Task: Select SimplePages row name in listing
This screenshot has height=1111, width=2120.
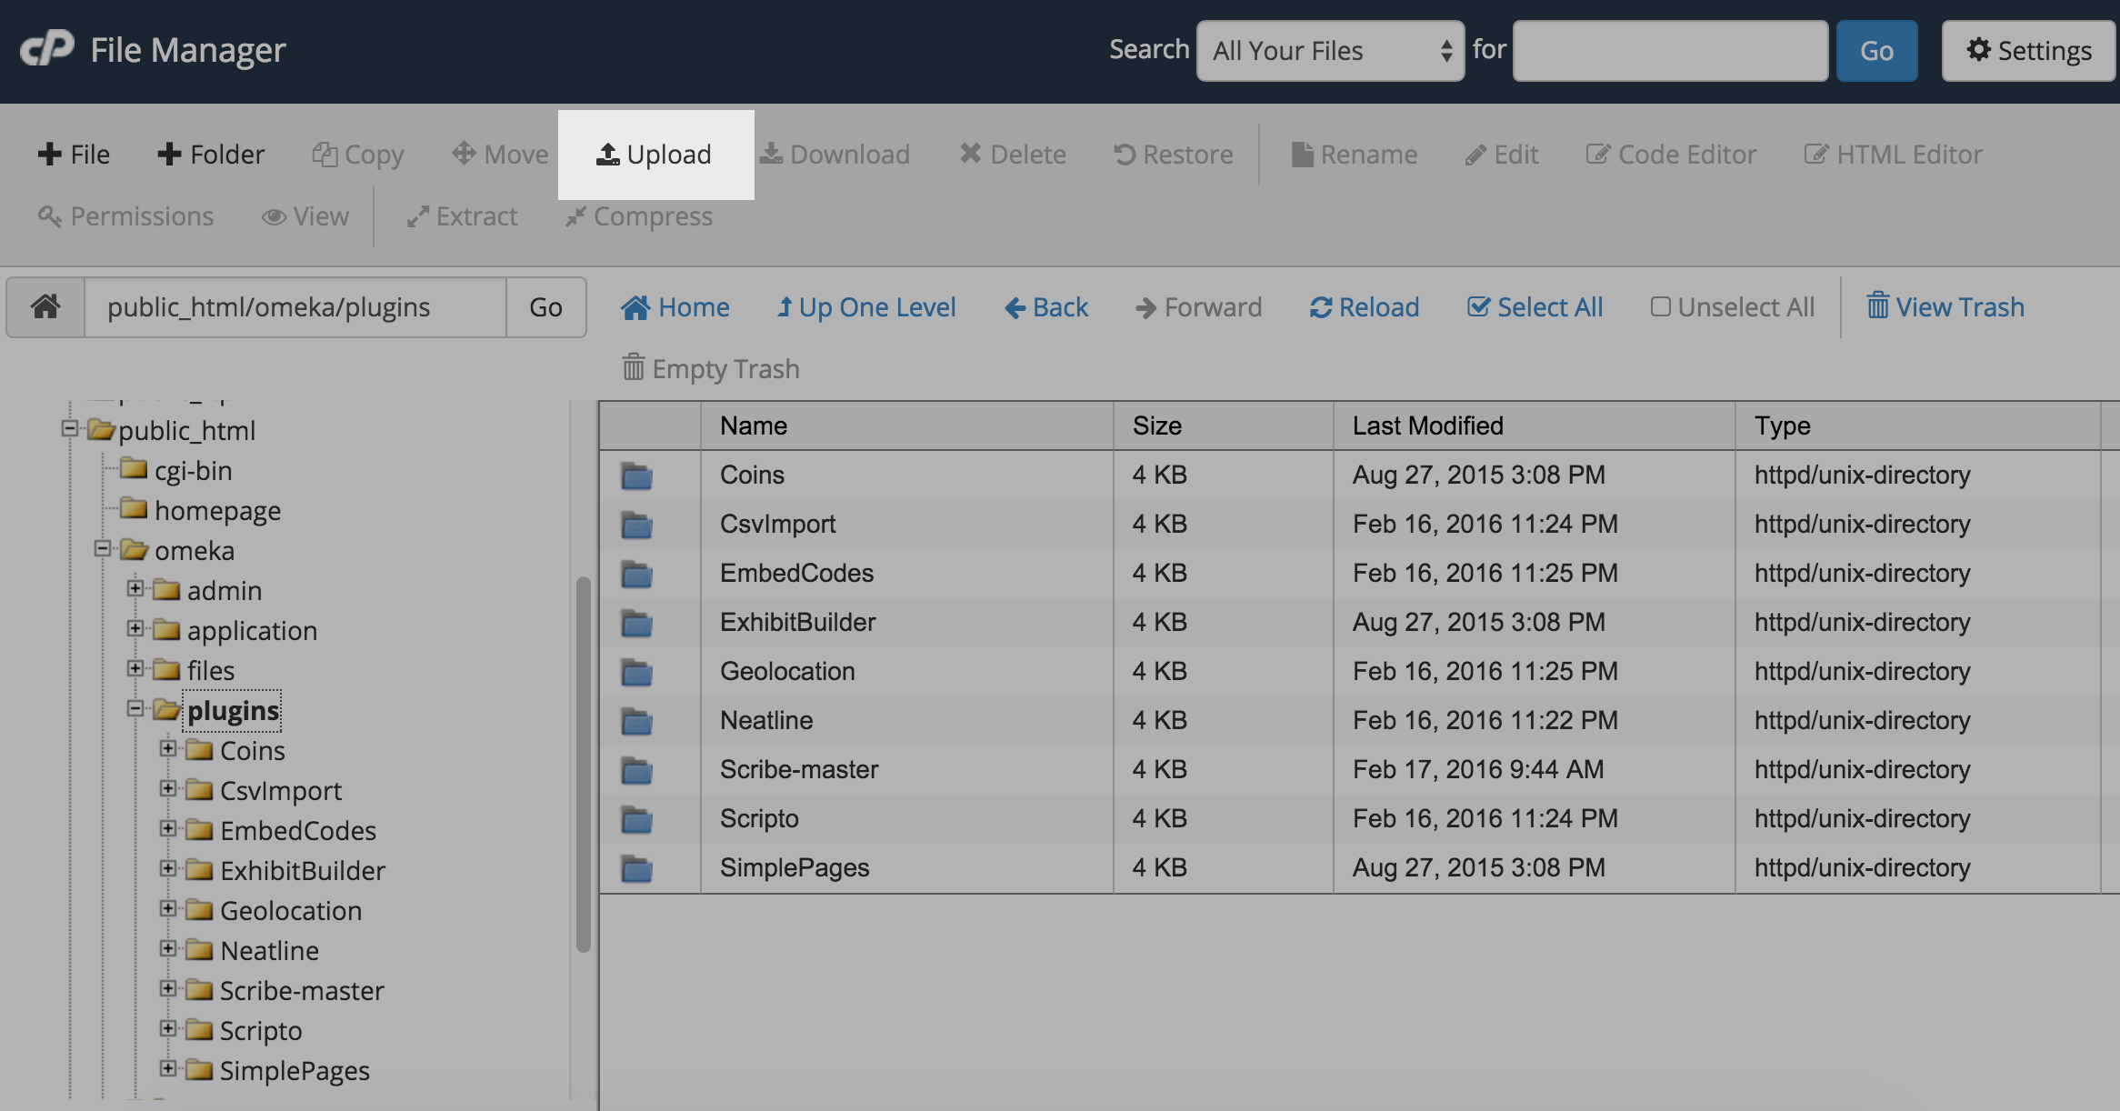Action: click(x=795, y=867)
